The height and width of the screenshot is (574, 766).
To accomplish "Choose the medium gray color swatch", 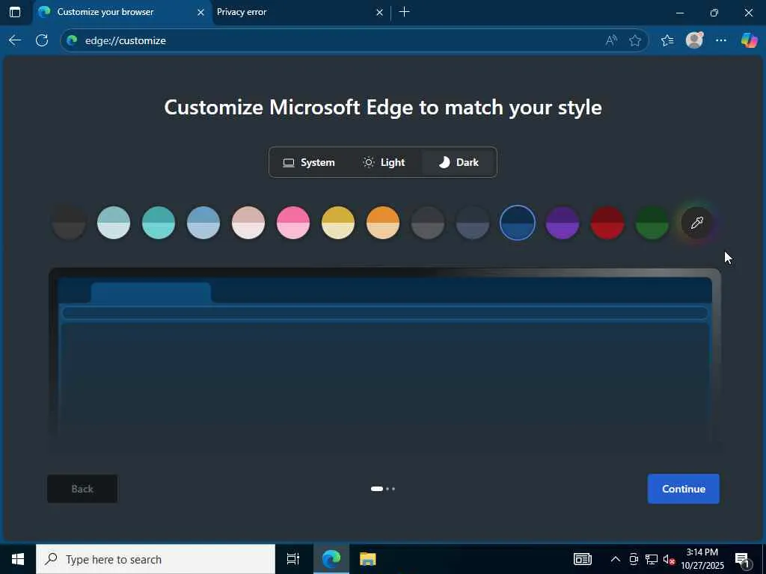I will pyautogui.click(x=428, y=223).
